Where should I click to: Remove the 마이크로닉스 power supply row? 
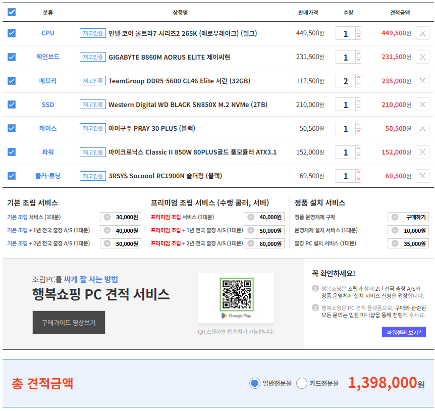tap(422, 152)
